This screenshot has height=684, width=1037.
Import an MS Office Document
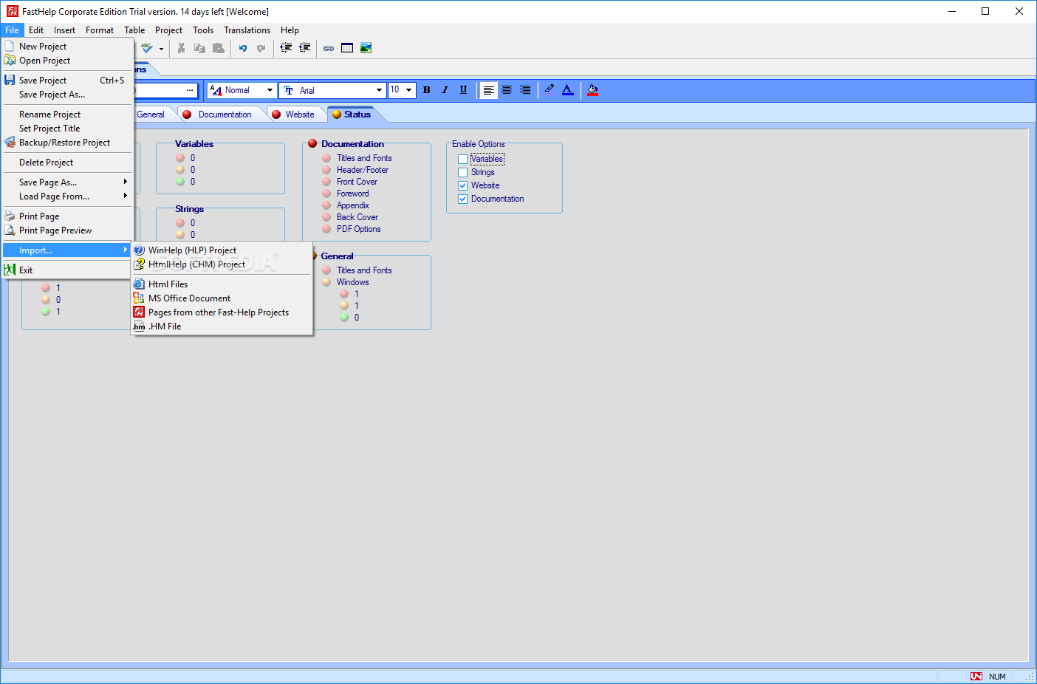click(222, 298)
